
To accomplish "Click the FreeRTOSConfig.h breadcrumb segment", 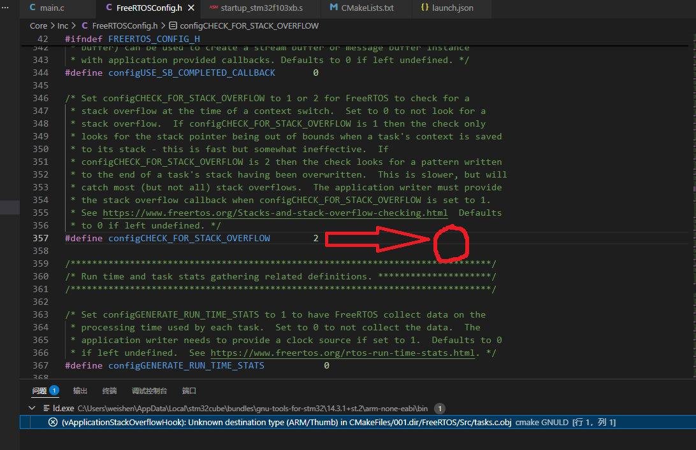I will click(125, 26).
